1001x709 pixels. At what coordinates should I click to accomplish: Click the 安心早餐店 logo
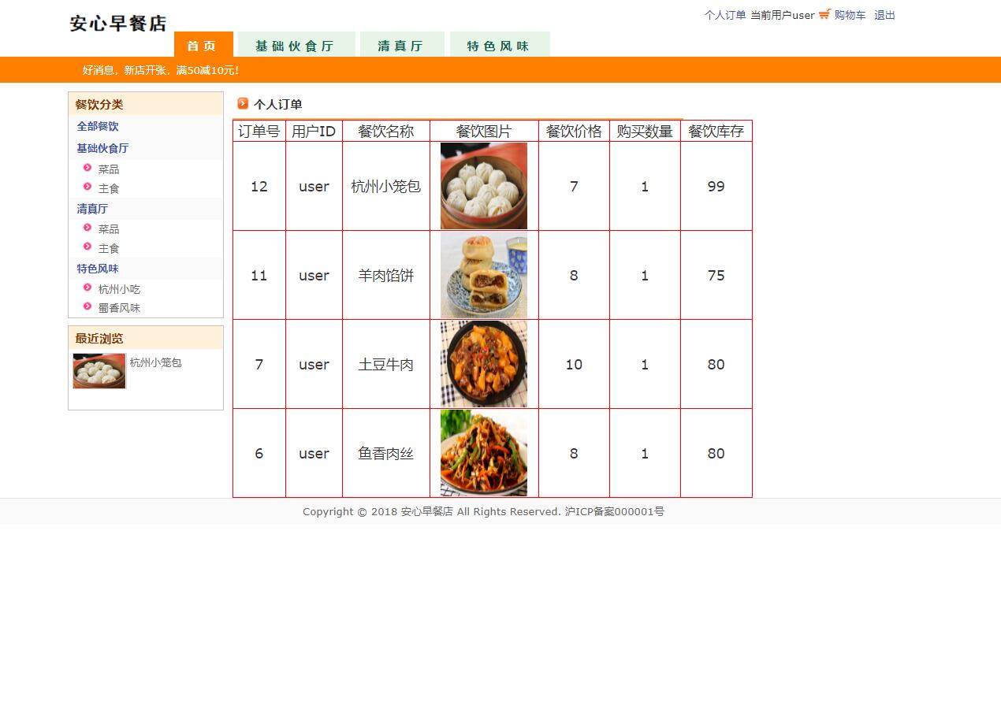click(x=117, y=22)
